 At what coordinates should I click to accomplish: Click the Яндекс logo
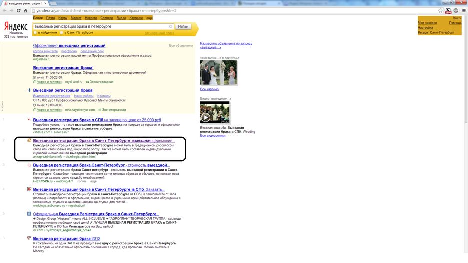pyautogui.click(x=16, y=27)
